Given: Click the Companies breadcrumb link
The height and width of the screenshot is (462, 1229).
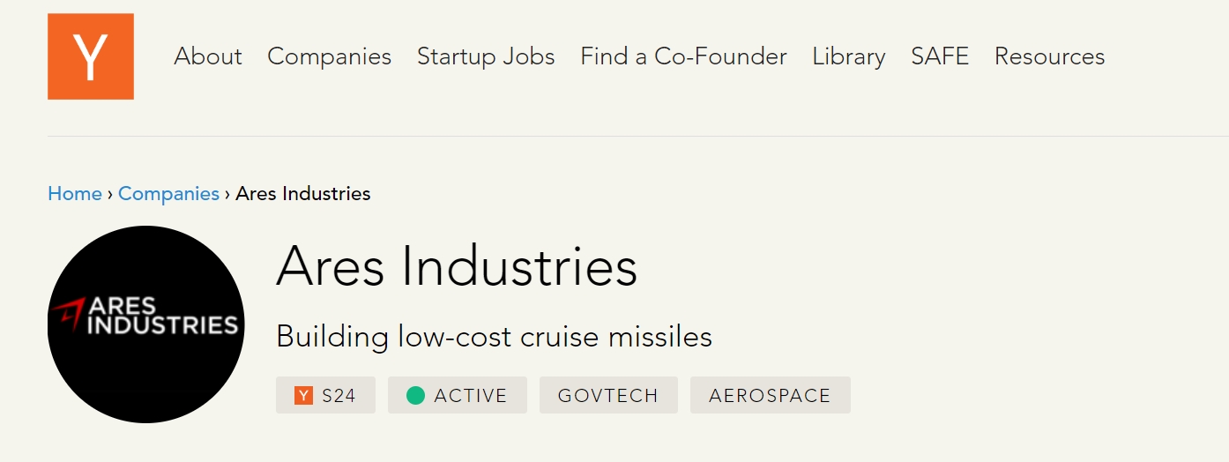Looking at the screenshot, I should (x=168, y=193).
